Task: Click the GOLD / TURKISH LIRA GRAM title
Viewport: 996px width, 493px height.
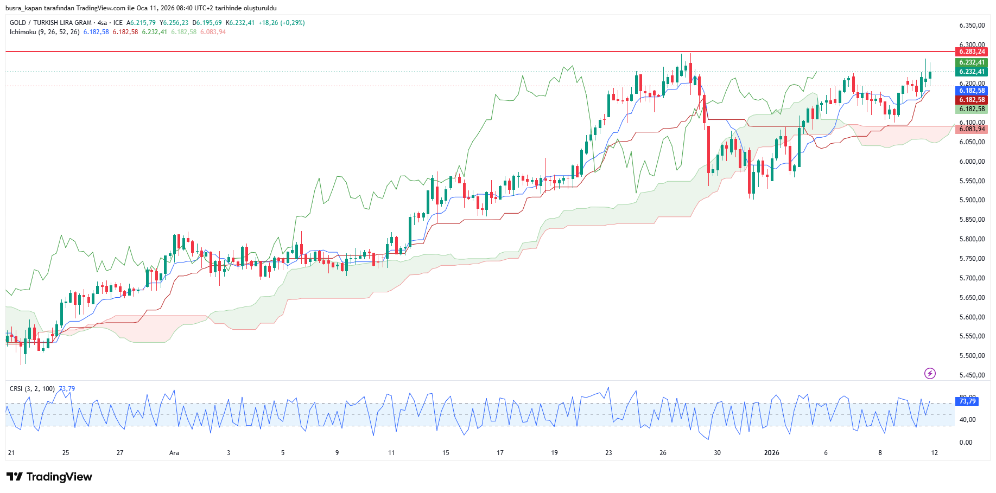Action: coord(50,23)
